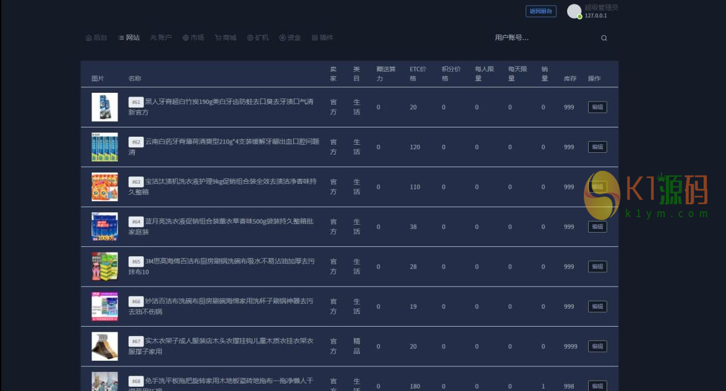Image resolution: width=726 pixels, height=391 pixels.
Task: Open the 矿机 menu
Action: [258, 38]
